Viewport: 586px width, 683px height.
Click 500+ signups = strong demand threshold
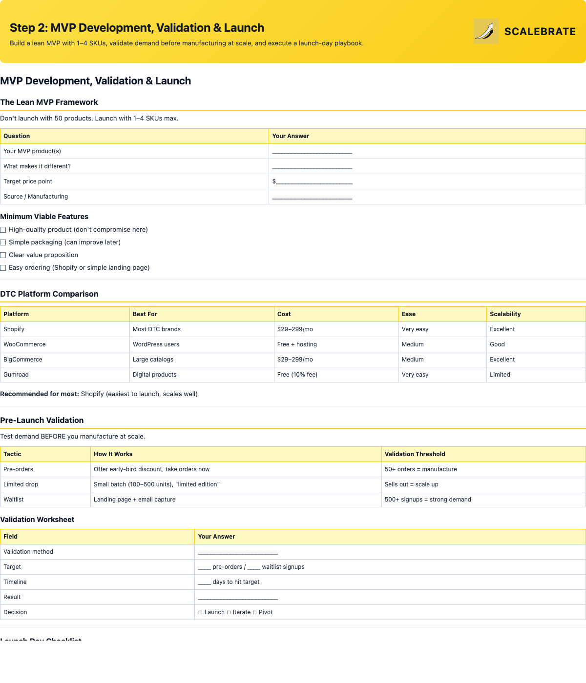483,500
